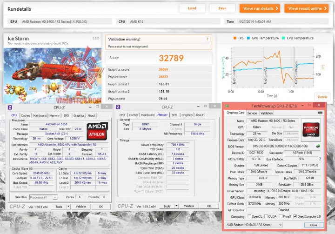Open Tools dropdown arrow in CPU-Z Memory window

pos(176,206)
